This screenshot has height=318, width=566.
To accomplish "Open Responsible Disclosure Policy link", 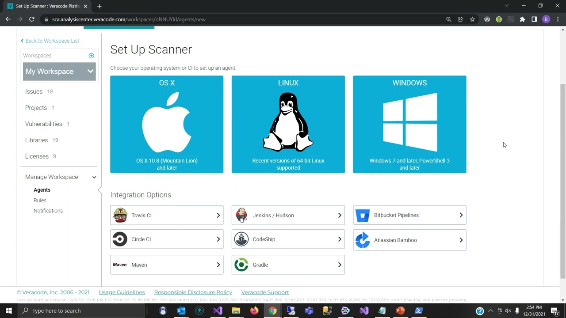I will (193, 292).
